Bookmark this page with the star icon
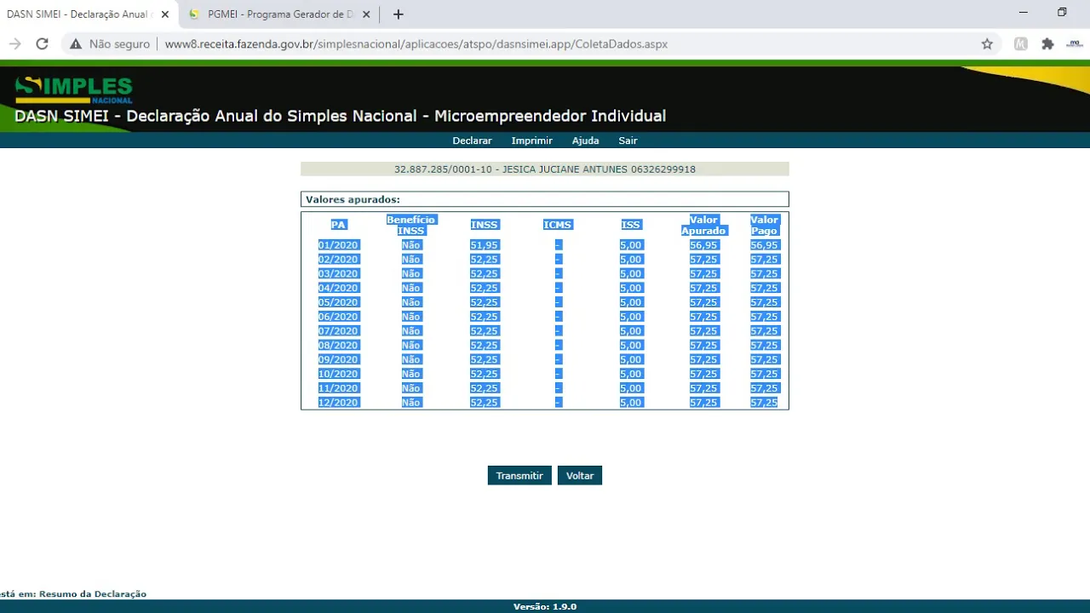The height and width of the screenshot is (613, 1090). tap(987, 44)
